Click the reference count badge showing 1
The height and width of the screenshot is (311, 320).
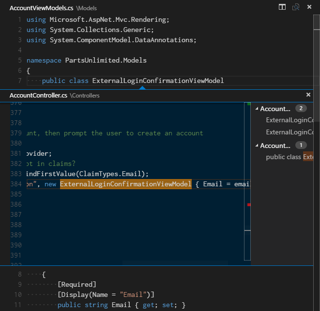click(301, 146)
